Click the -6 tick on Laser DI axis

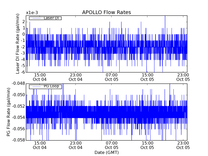[23, 72]
